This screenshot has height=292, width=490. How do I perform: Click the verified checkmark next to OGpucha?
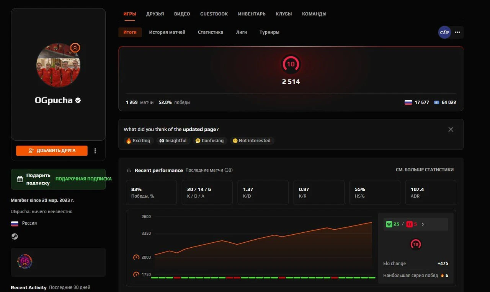tap(78, 101)
